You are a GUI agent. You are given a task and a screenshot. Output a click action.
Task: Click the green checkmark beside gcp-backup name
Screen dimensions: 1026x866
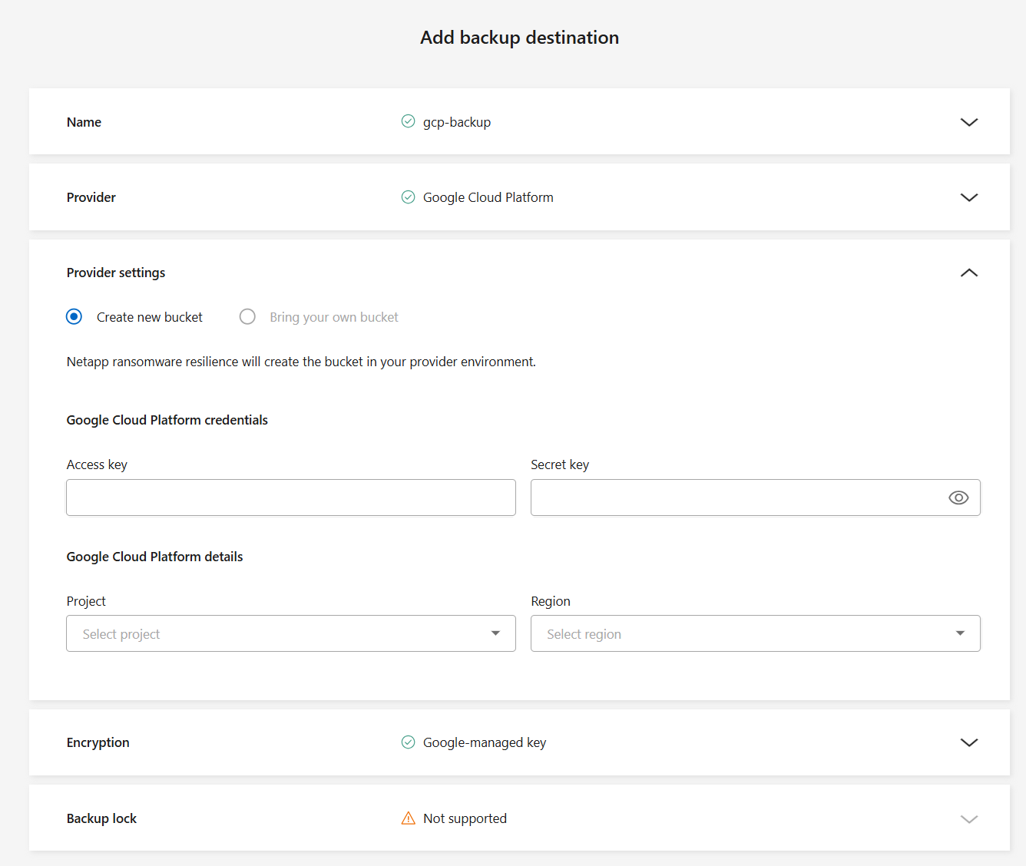tap(408, 121)
